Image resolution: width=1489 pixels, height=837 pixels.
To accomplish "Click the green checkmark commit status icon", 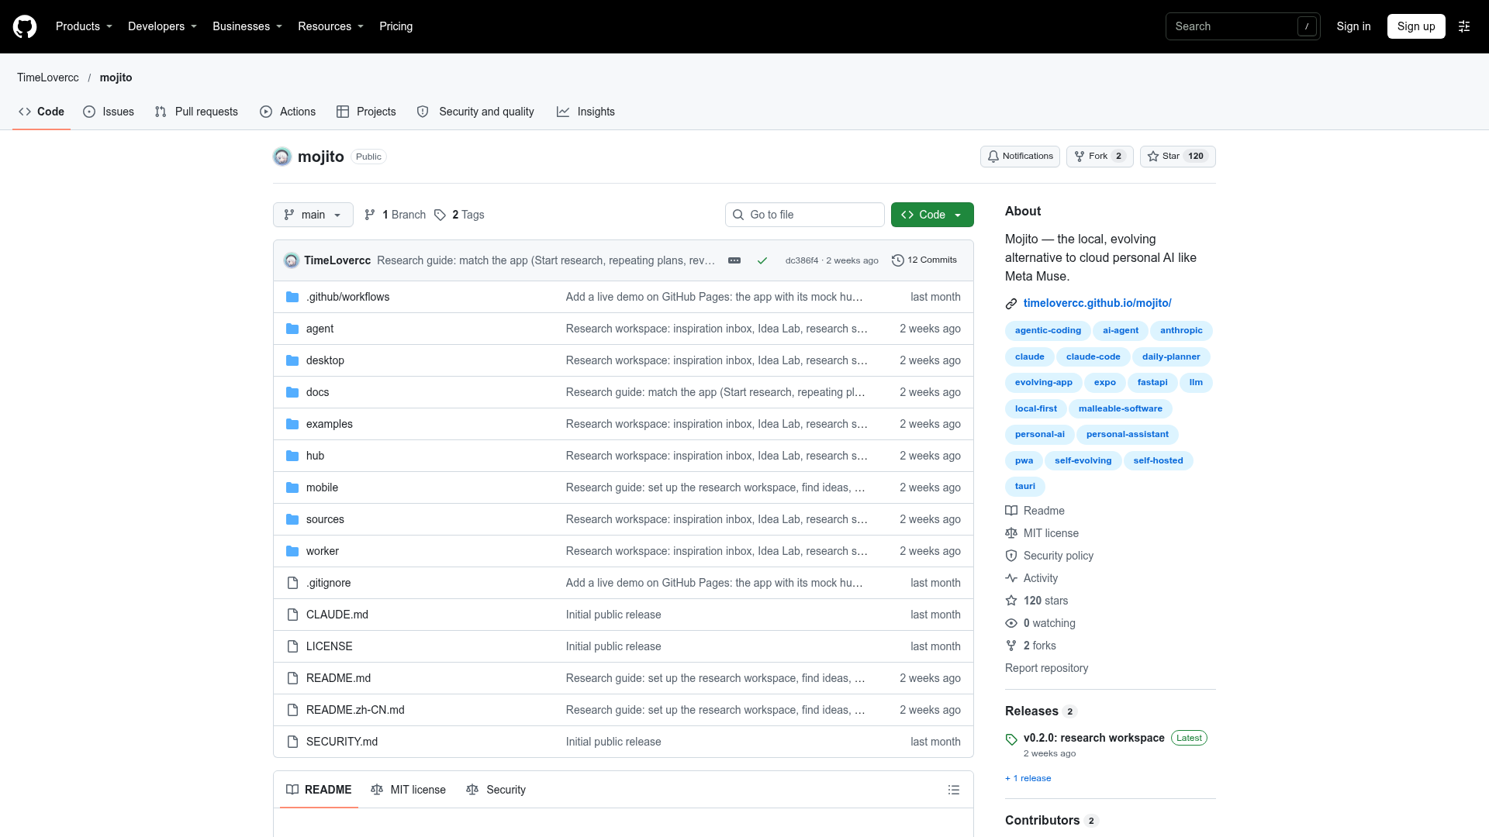I will [x=762, y=260].
